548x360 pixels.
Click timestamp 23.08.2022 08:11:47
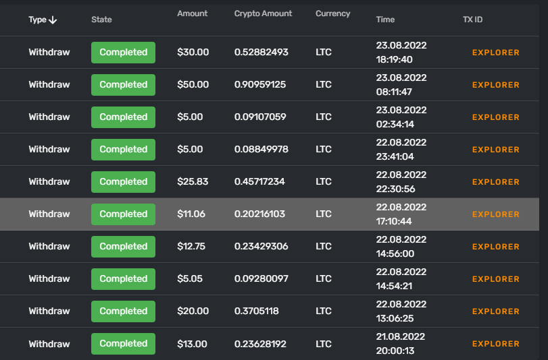coord(401,85)
